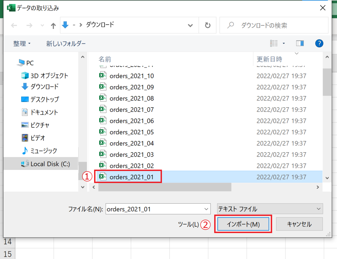
Task: Click the Excel file icon beside orders_2021_05
Action: pos(103,132)
